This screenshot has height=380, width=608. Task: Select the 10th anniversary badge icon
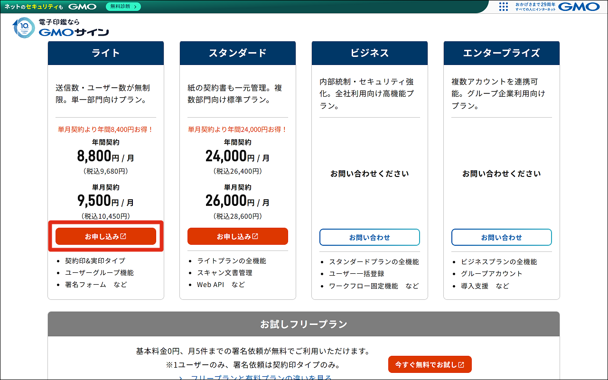pyautogui.click(x=23, y=28)
